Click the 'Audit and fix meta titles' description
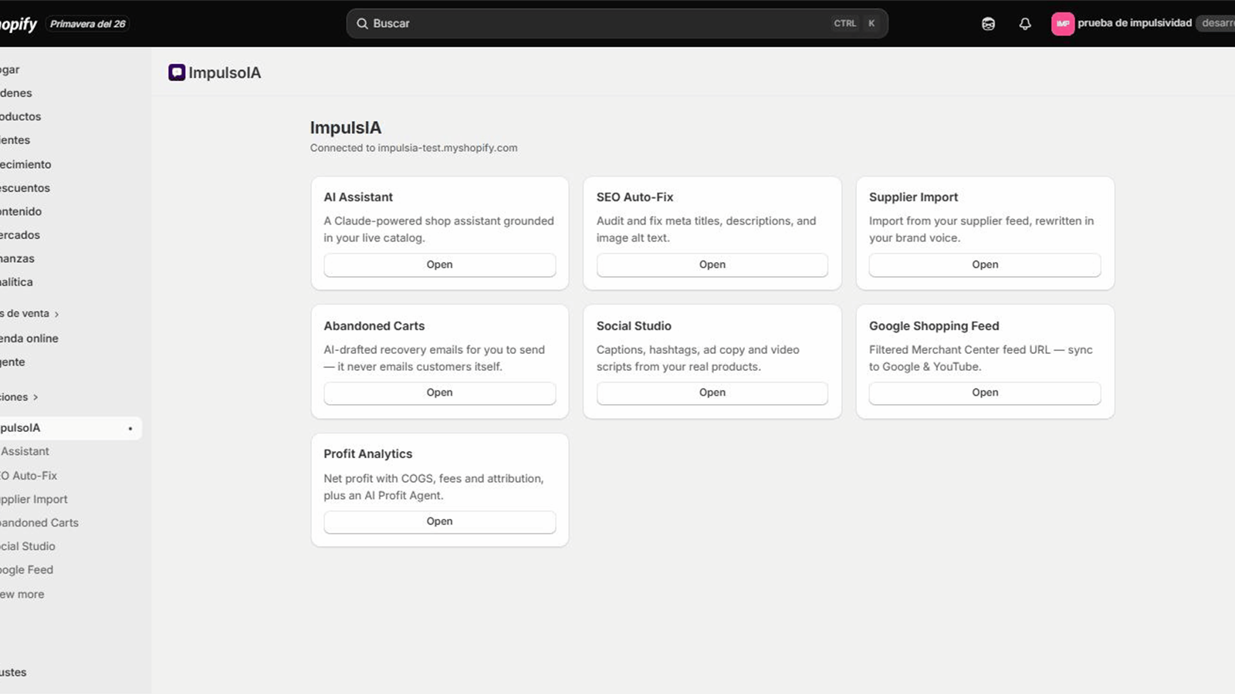 (x=706, y=229)
